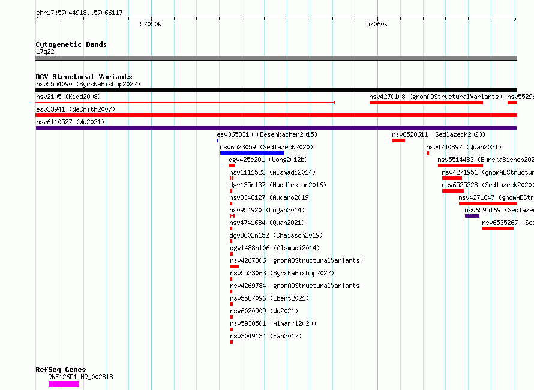Open nsv6535267 variant label
This screenshot has width=534, height=390.
[x=508, y=223]
